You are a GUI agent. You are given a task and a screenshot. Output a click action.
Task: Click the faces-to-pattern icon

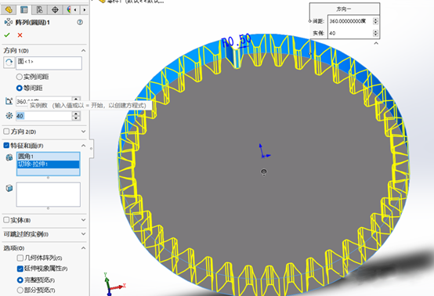coord(9,188)
